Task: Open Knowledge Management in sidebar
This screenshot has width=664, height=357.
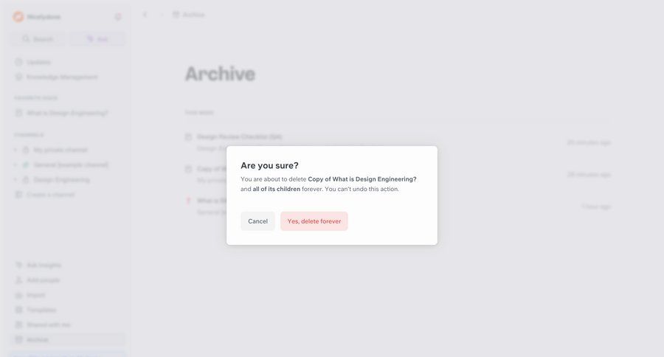Action: click(x=62, y=77)
